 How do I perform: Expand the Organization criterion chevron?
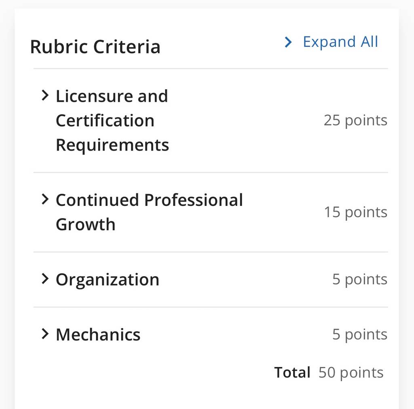coord(45,279)
